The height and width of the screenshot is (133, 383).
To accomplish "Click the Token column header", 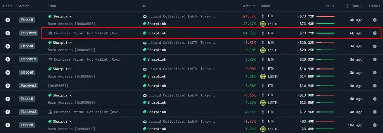I will pyautogui.click(x=265, y=6).
